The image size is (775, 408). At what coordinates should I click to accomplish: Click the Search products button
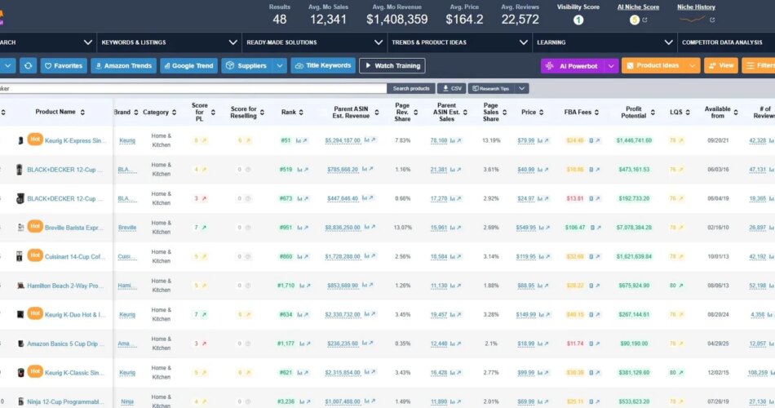[410, 88]
